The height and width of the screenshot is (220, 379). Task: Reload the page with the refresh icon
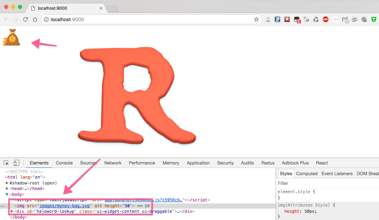click(x=25, y=20)
